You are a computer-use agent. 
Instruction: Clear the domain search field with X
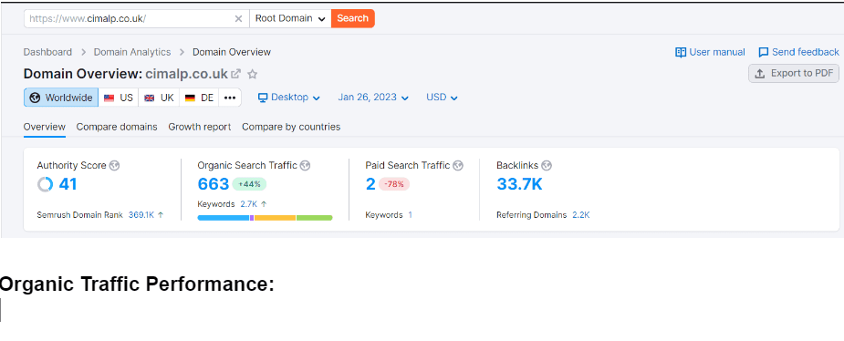pyautogui.click(x=238, y=19)
